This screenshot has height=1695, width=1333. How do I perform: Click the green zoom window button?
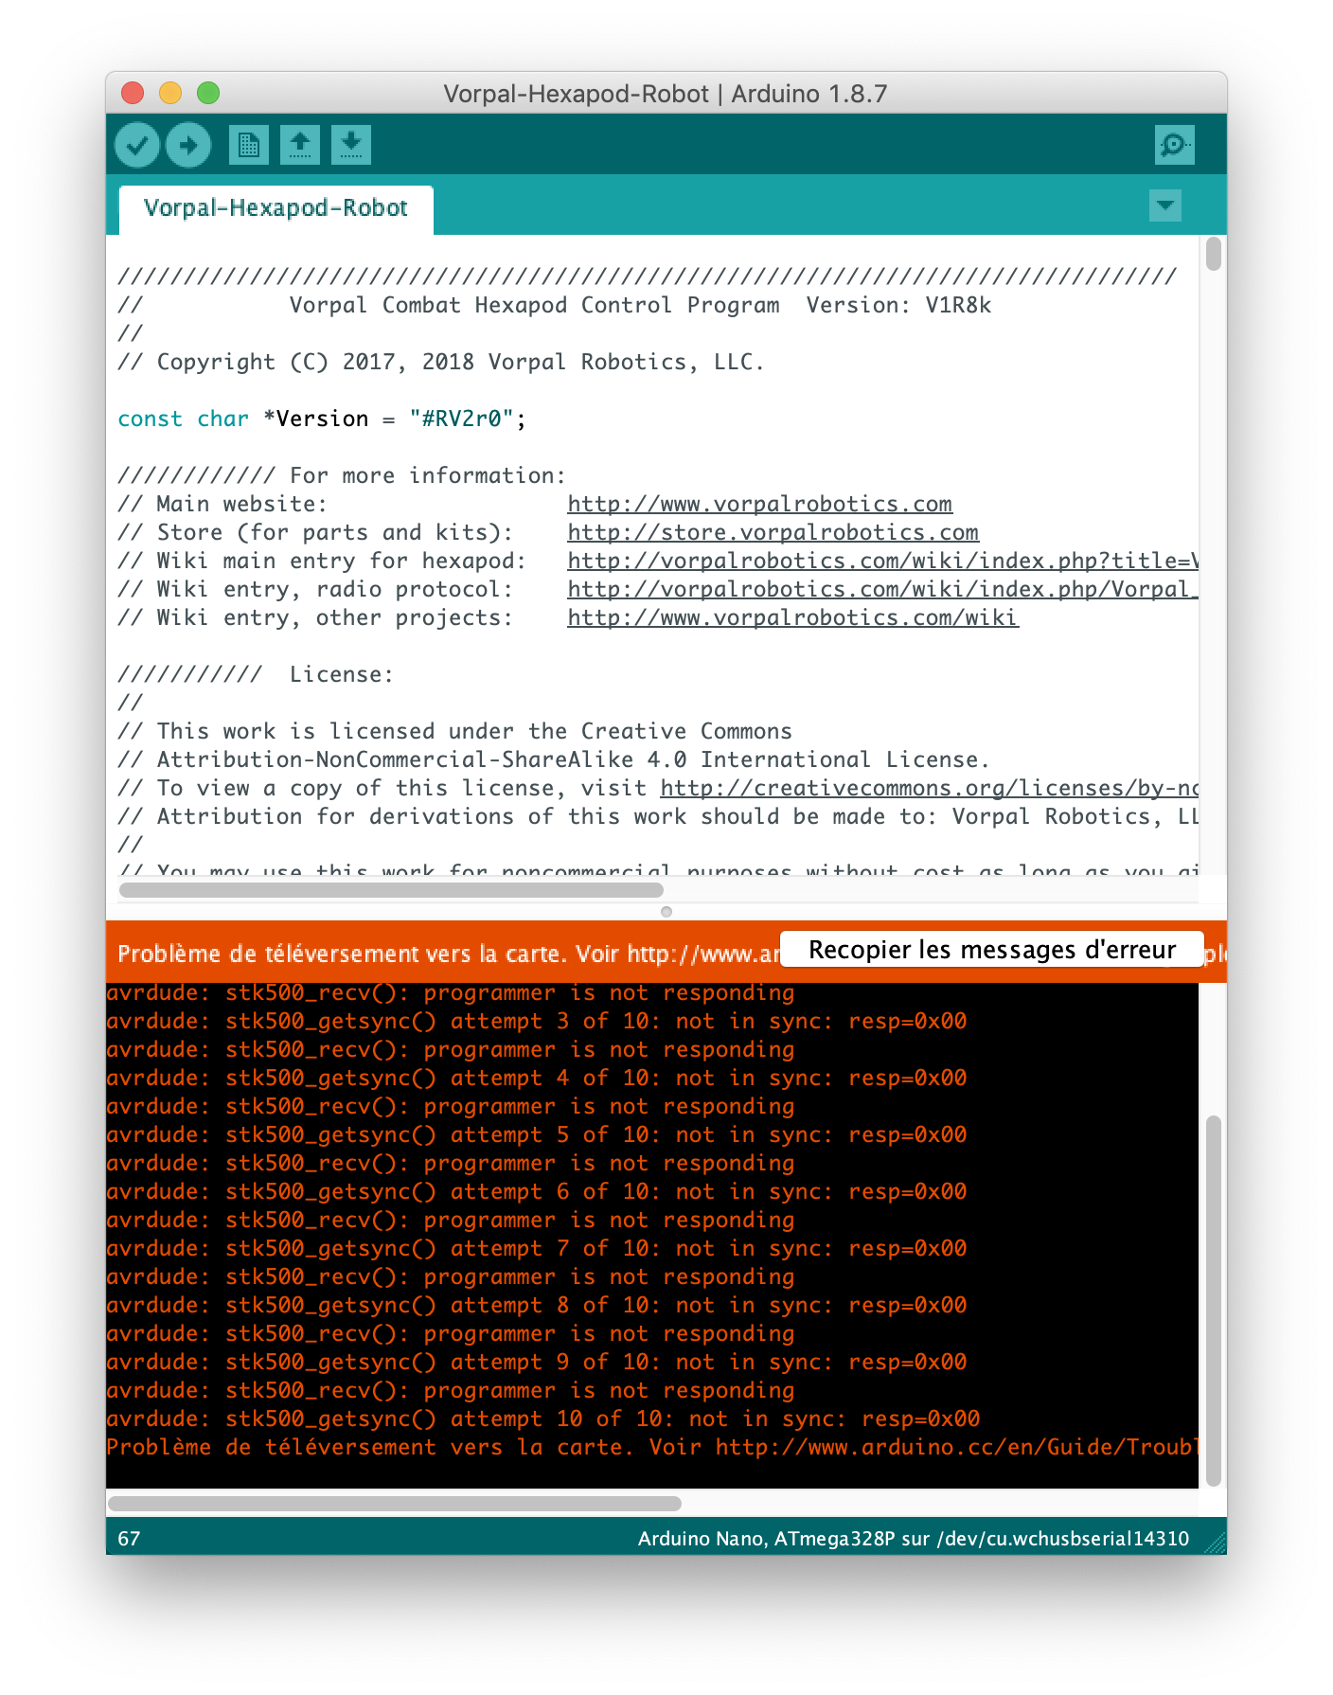208,93
